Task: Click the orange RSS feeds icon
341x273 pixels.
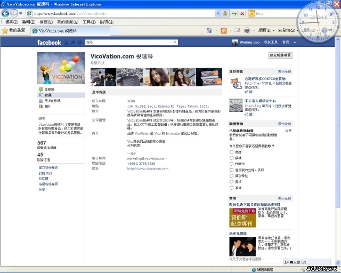Action: [x=224, y=30]
